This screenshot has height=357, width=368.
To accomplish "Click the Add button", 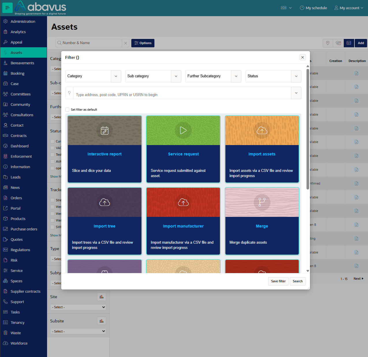I will coord(361,43).
